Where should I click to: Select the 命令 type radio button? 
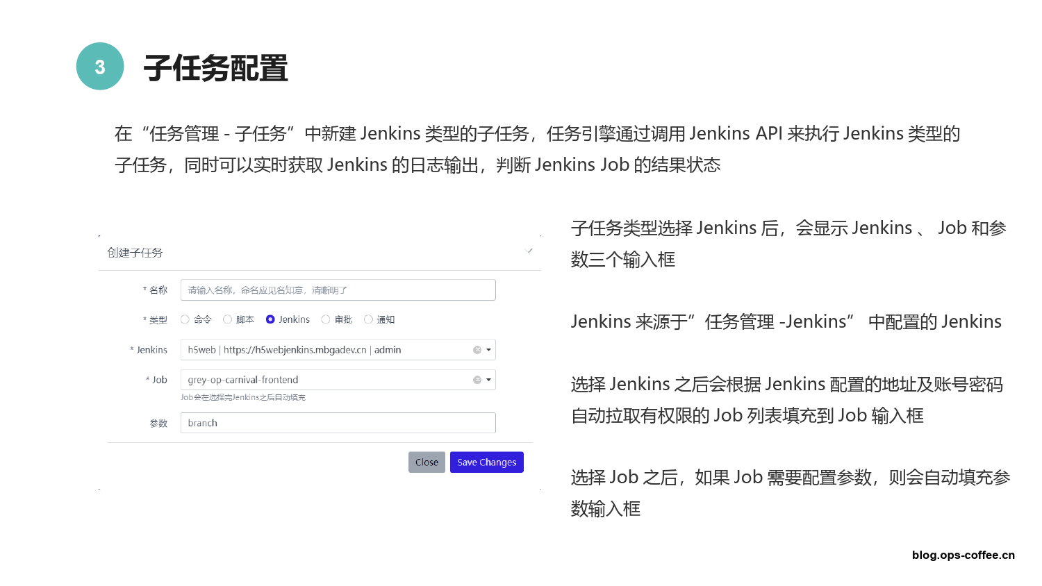[185, 319]
